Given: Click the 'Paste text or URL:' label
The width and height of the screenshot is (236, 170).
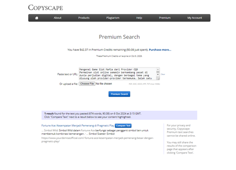Looking at the screenshot, I should pos(67,74).
